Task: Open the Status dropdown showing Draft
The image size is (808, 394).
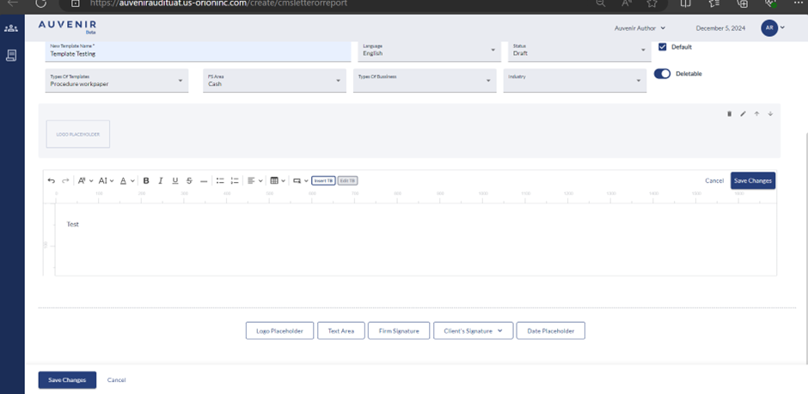Action: click(x=578, y=50)
